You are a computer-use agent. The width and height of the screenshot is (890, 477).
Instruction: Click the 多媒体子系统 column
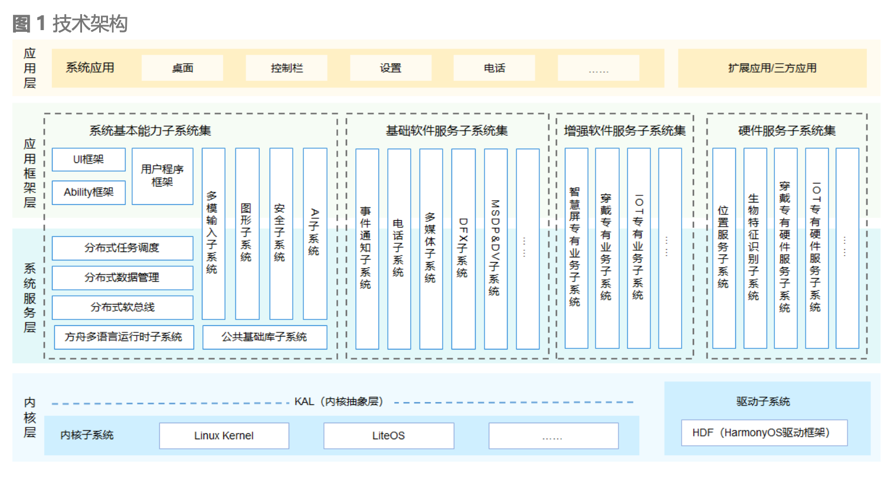pos(431,249)
